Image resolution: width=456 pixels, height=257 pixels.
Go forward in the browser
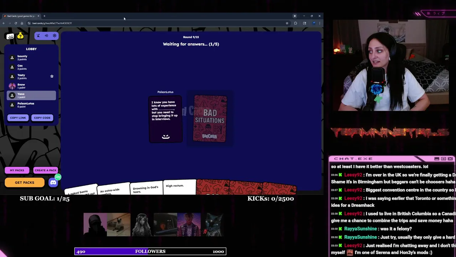tap(10, 23)
